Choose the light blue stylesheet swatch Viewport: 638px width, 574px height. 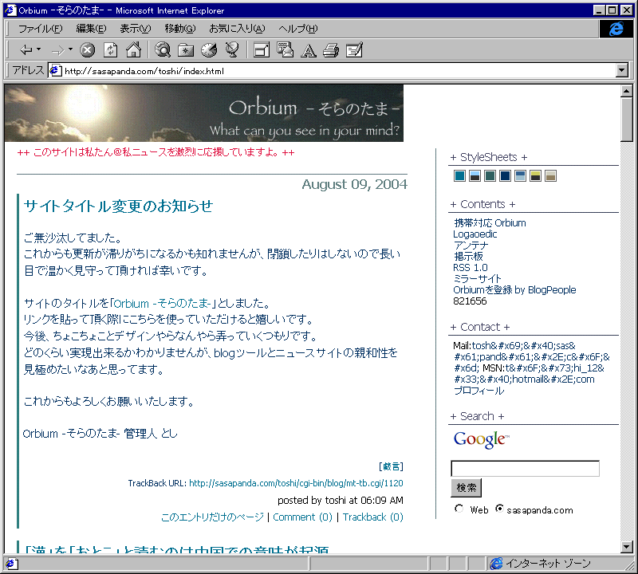coord(520,175)
